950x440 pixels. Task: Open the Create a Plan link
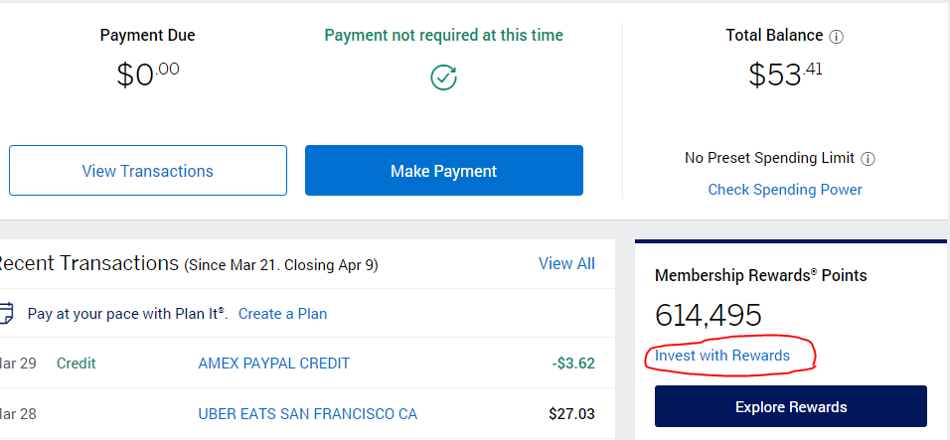(x=282, y=314)
